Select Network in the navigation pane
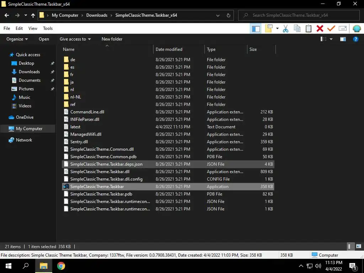Screen dimensions: 364x273 (24, 140)
